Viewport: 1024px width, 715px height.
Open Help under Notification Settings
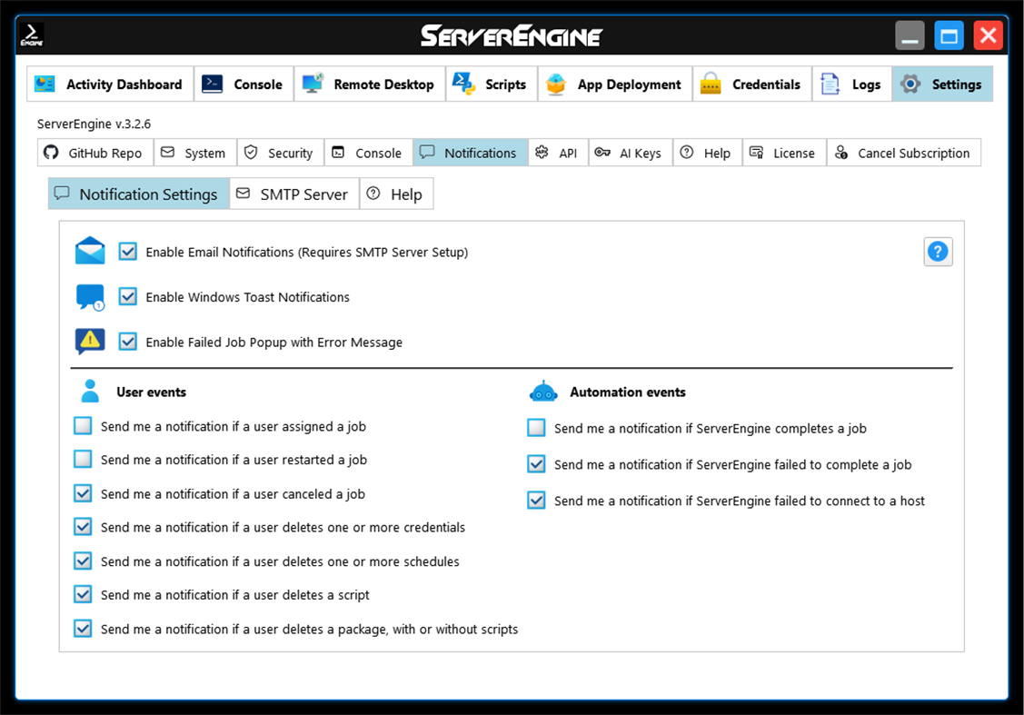click(396, 194)
